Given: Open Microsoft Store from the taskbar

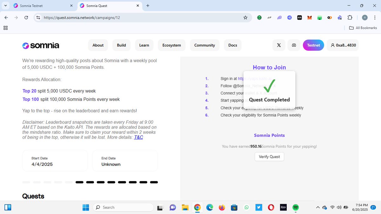Looking at the screenshot, I should tap(234, 207).
